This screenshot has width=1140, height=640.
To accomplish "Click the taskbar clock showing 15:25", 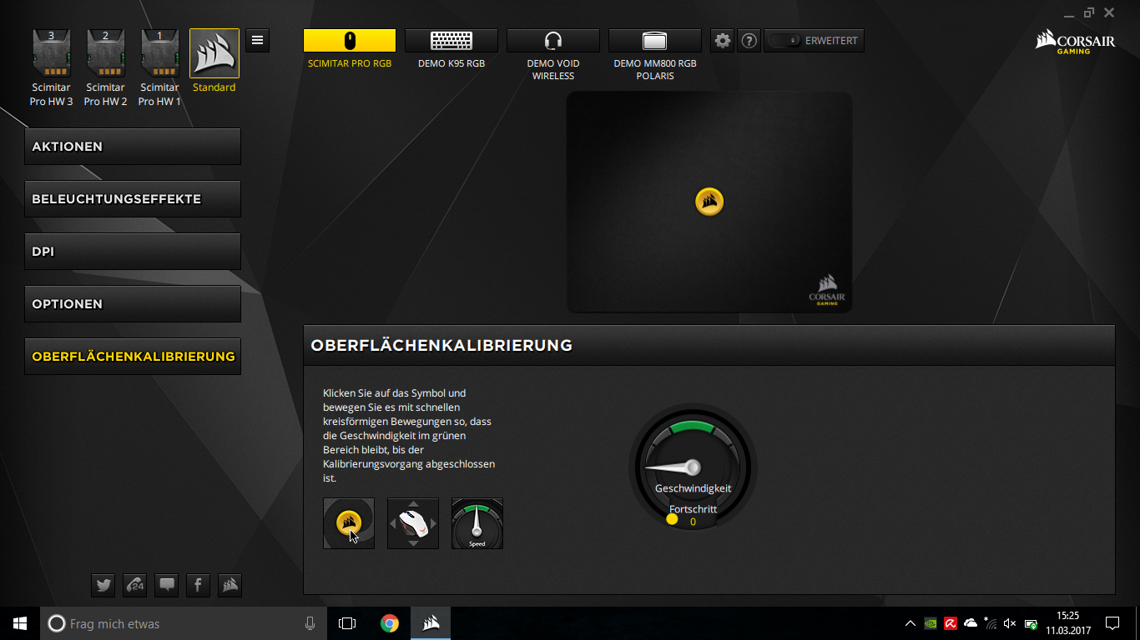I will pyautogui.click(x=1067, y=623).
